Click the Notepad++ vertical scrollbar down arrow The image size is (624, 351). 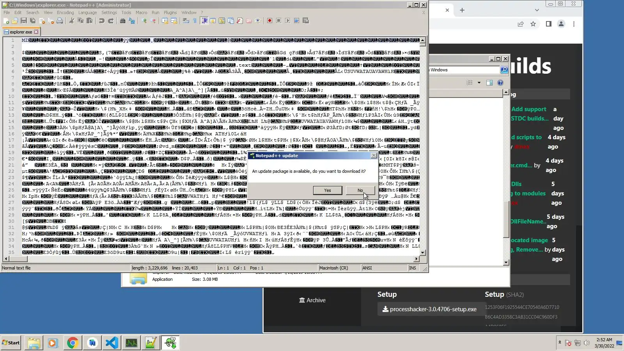click(422, 253)
